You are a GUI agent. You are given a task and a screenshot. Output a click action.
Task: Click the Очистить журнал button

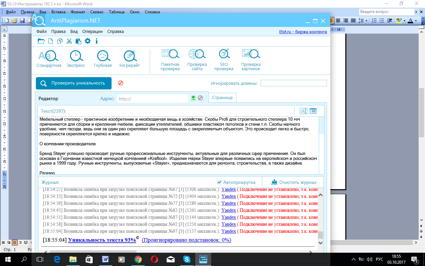pyautogui.click(x=293, y=182)
